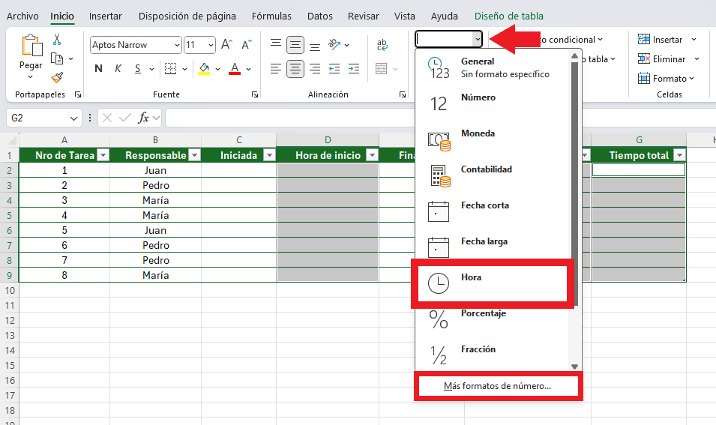Click the Pegar clipboard icon

coord(31,46)
